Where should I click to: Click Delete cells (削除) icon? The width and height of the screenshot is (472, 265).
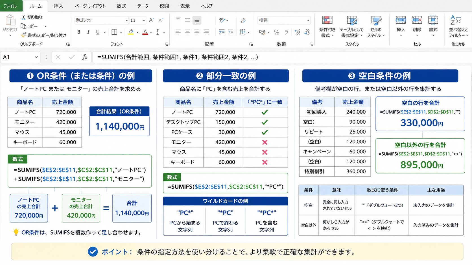417,20
